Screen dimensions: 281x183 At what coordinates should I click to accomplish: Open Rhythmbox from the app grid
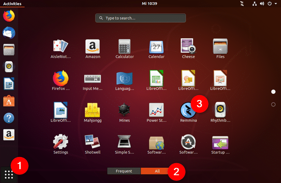(220, 112)
